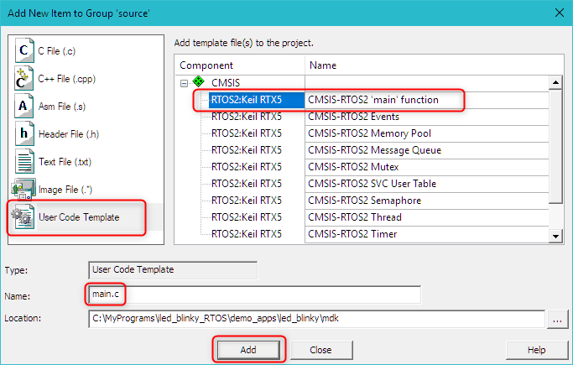Viewport: 573px width, 365px height.
Task: Select the CMSIS-RTOS2 Timer template
Action: click(x=352, y=234)
